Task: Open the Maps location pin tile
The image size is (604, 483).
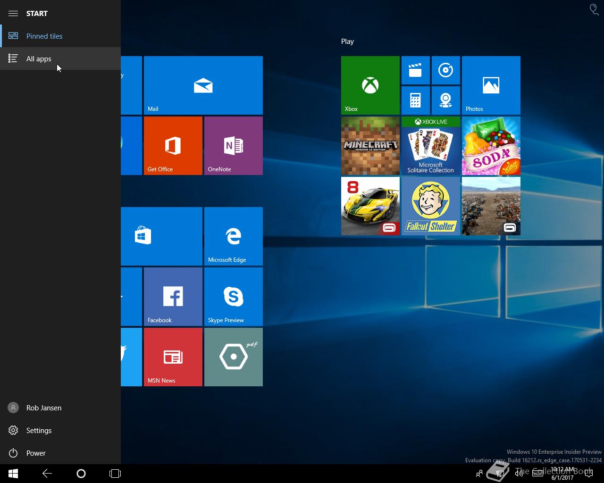Action: 446,100
